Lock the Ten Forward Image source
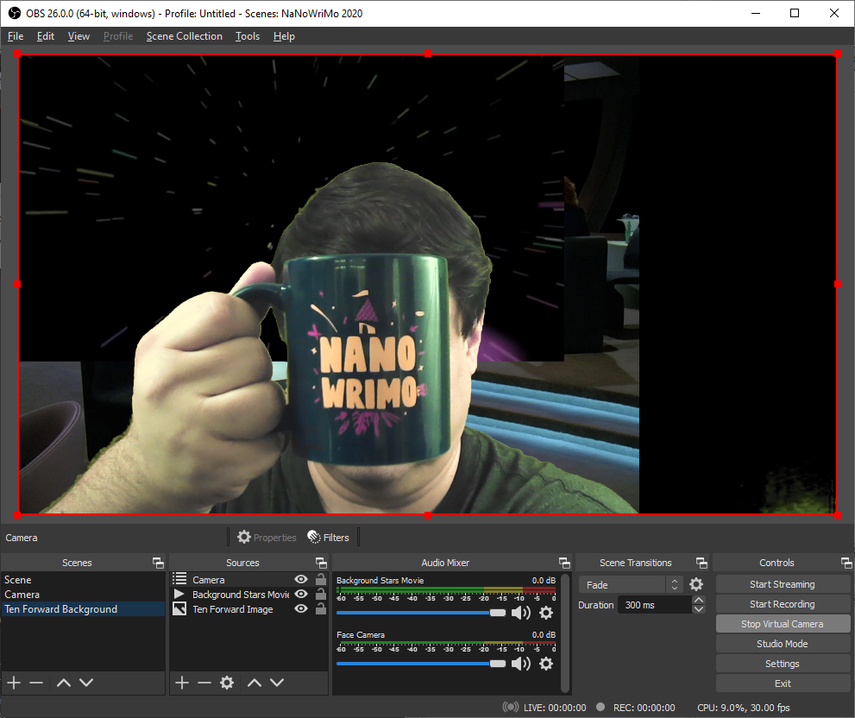855x718 pixels. 321,608
